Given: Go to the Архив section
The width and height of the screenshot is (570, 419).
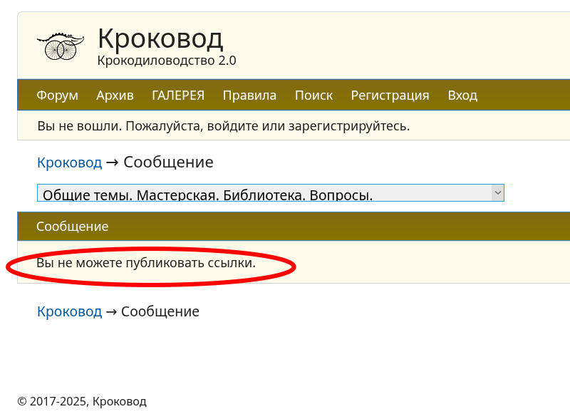Looking at the screenshot, I should [115, 95].
